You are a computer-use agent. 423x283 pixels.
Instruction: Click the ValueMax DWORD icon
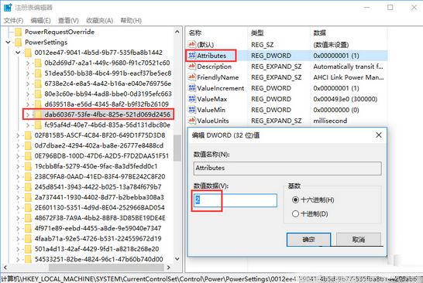tap(192, 99)
